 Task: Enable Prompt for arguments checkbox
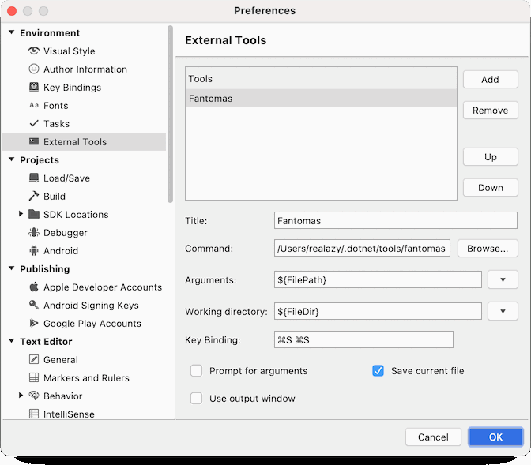point(197,370)
